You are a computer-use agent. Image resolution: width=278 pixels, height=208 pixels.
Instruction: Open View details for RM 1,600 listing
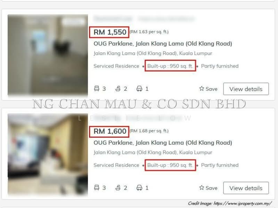point(246,188)
